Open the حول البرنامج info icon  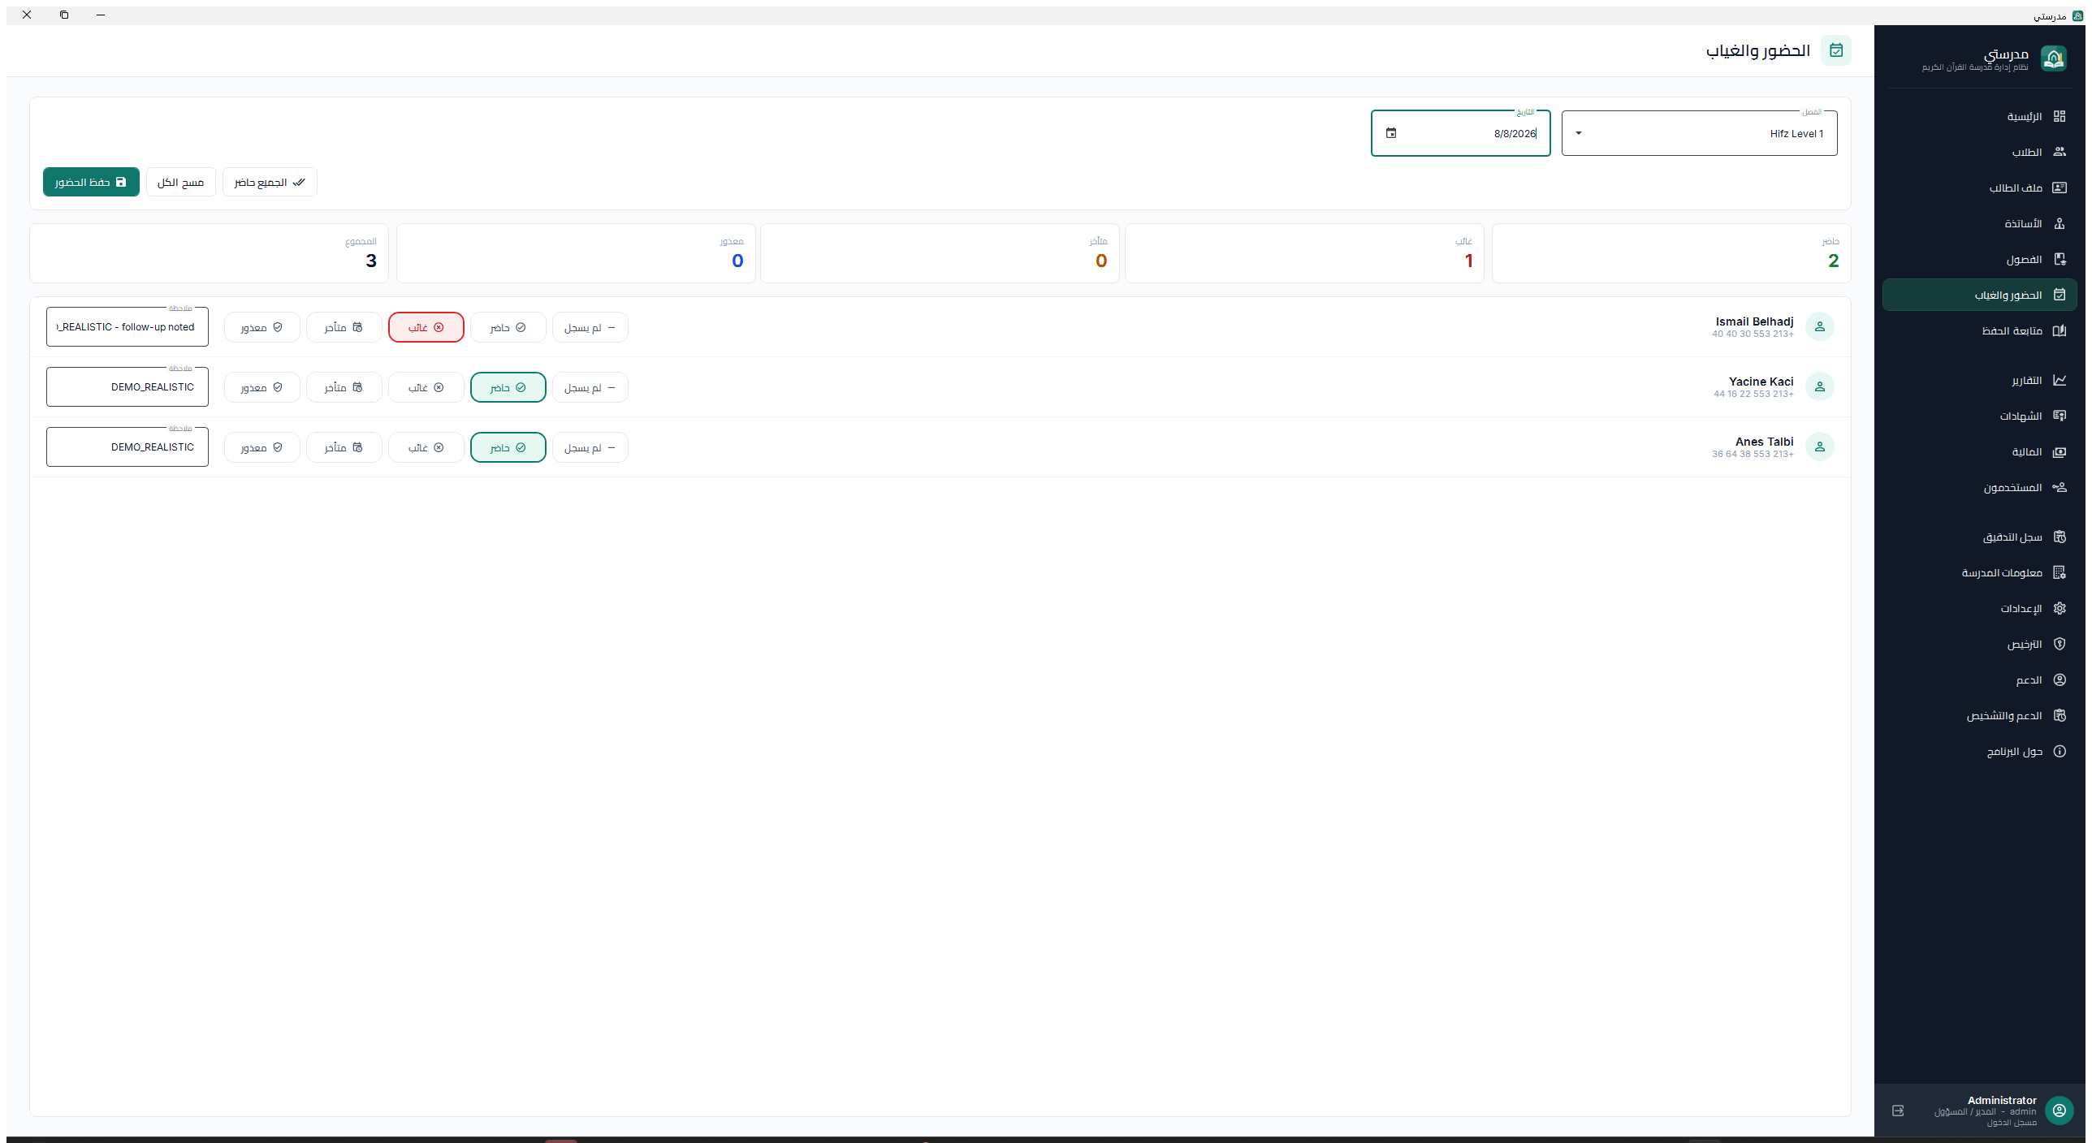pos(2060,751)
